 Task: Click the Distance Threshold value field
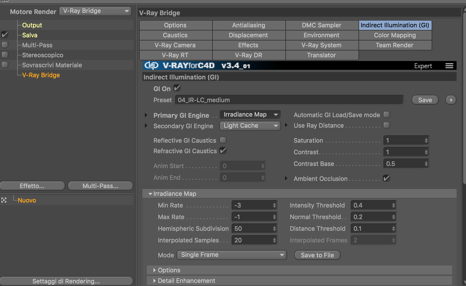click(x=371, y=229)
